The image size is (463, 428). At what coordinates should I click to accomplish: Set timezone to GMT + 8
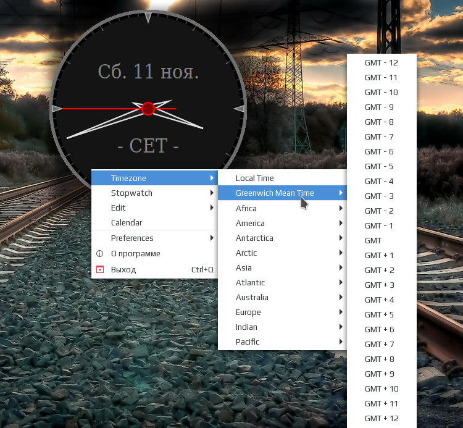coord(382,359)
